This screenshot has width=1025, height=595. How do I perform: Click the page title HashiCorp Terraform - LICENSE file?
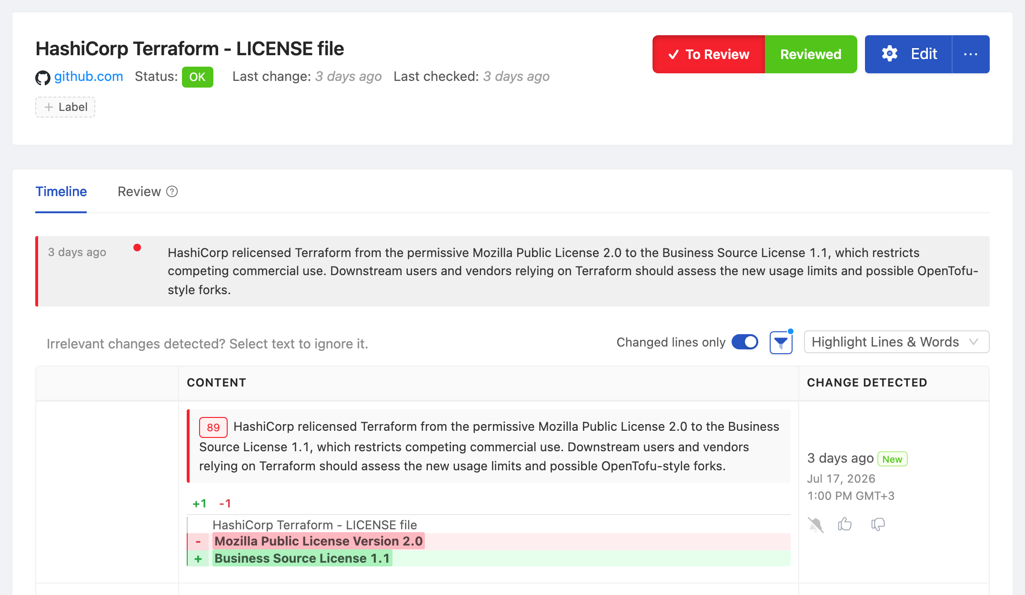pos(190,49)
